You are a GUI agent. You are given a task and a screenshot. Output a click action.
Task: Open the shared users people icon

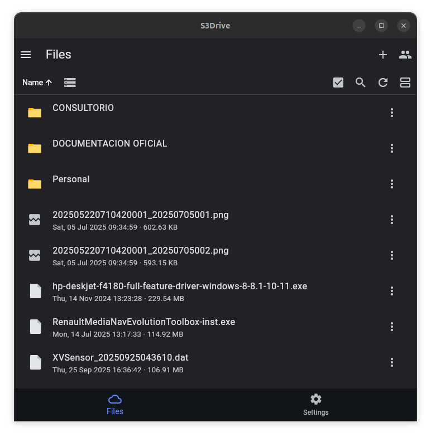[405, 55]
